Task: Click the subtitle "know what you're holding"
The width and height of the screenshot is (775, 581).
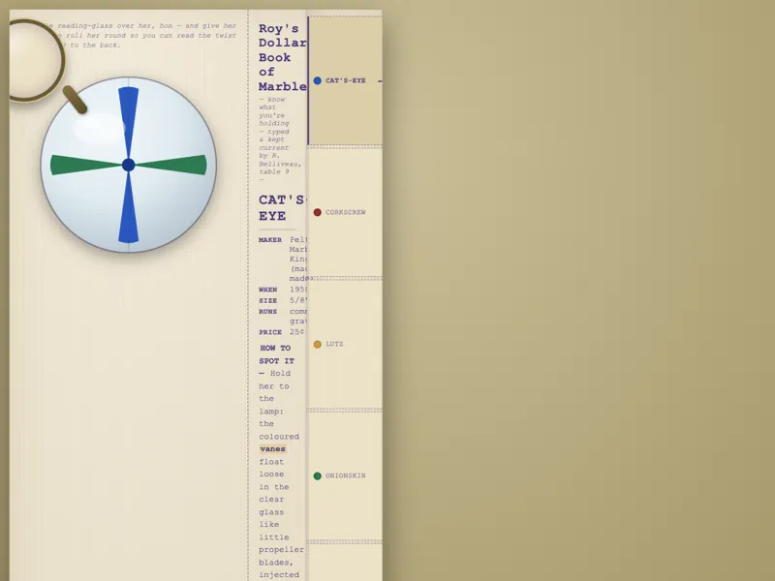Action: [x=272, y=111]
